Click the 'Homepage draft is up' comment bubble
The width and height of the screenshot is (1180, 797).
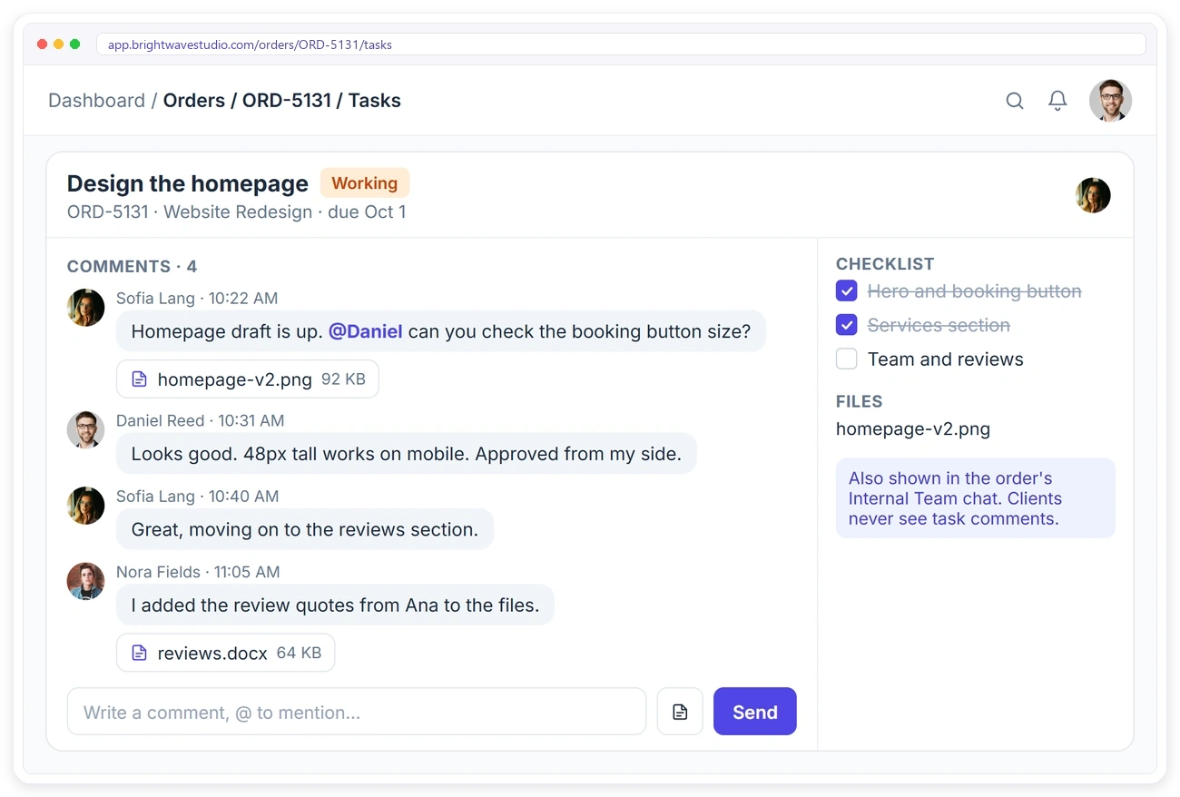[441, 331]
